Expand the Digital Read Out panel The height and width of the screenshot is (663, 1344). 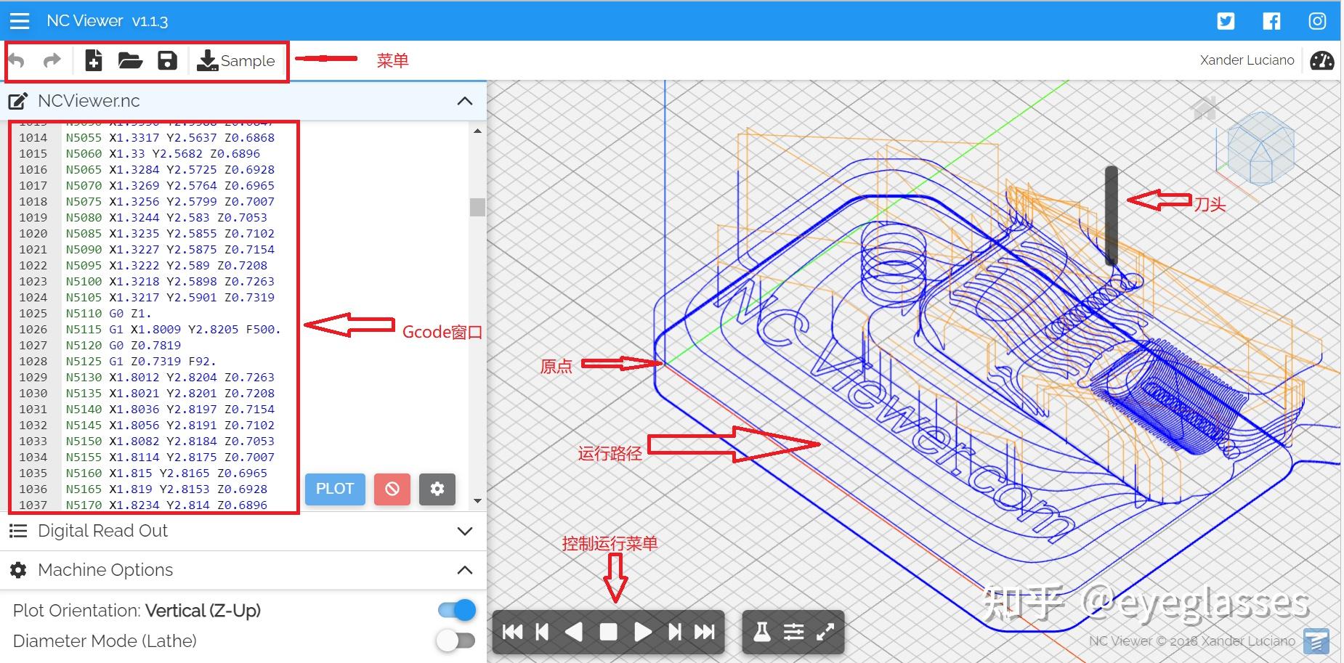(x=465, y=531)
